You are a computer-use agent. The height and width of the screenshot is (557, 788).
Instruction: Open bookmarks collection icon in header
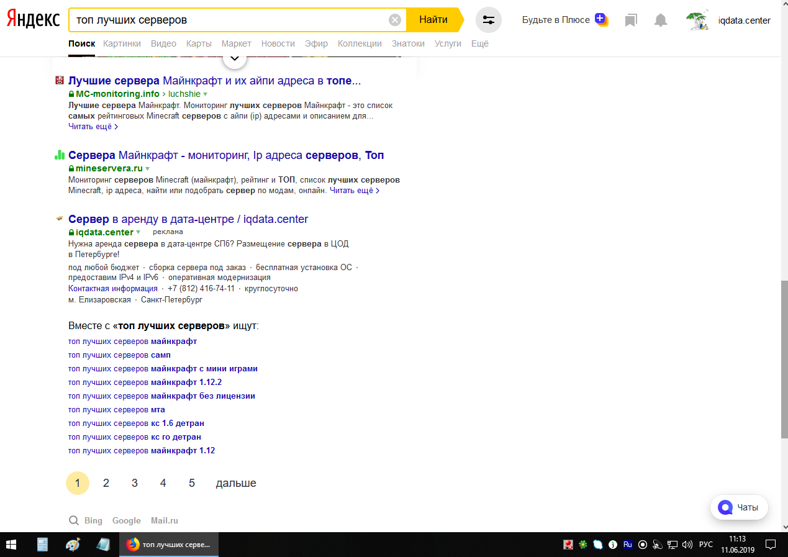tap(631, 20)
